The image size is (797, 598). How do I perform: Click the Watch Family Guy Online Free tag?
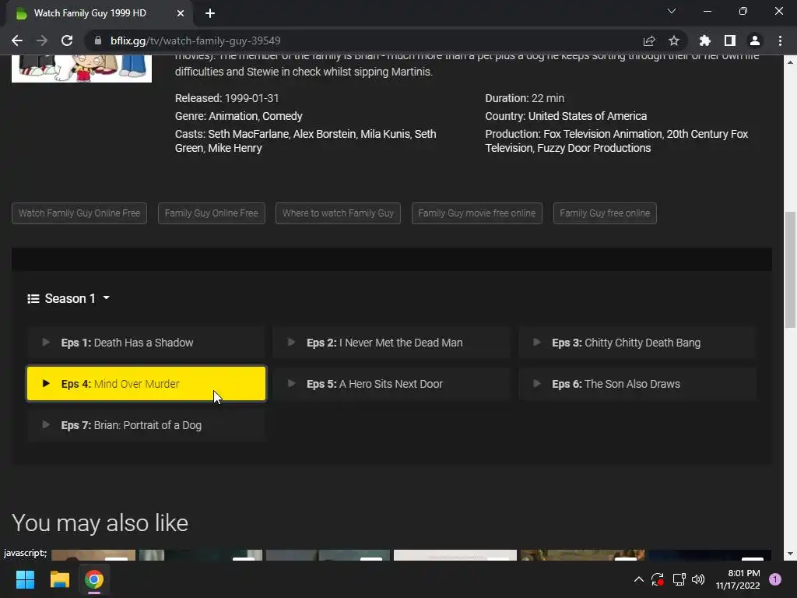[x=79, y=213]
